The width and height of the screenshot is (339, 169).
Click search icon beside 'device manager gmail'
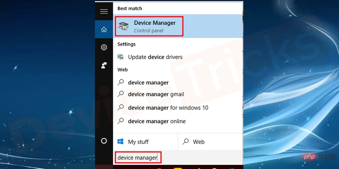120,94
